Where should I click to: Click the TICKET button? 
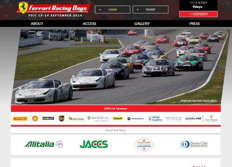click(150, 10)
